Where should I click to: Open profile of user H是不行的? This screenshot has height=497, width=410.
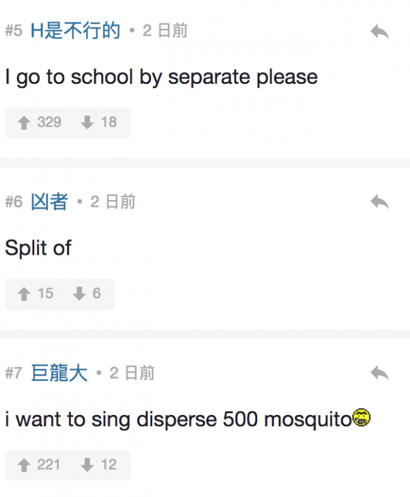[x=75, y=31]
